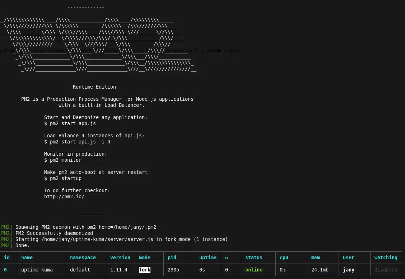Click the "Monitor in production:" line

point(76,154)
